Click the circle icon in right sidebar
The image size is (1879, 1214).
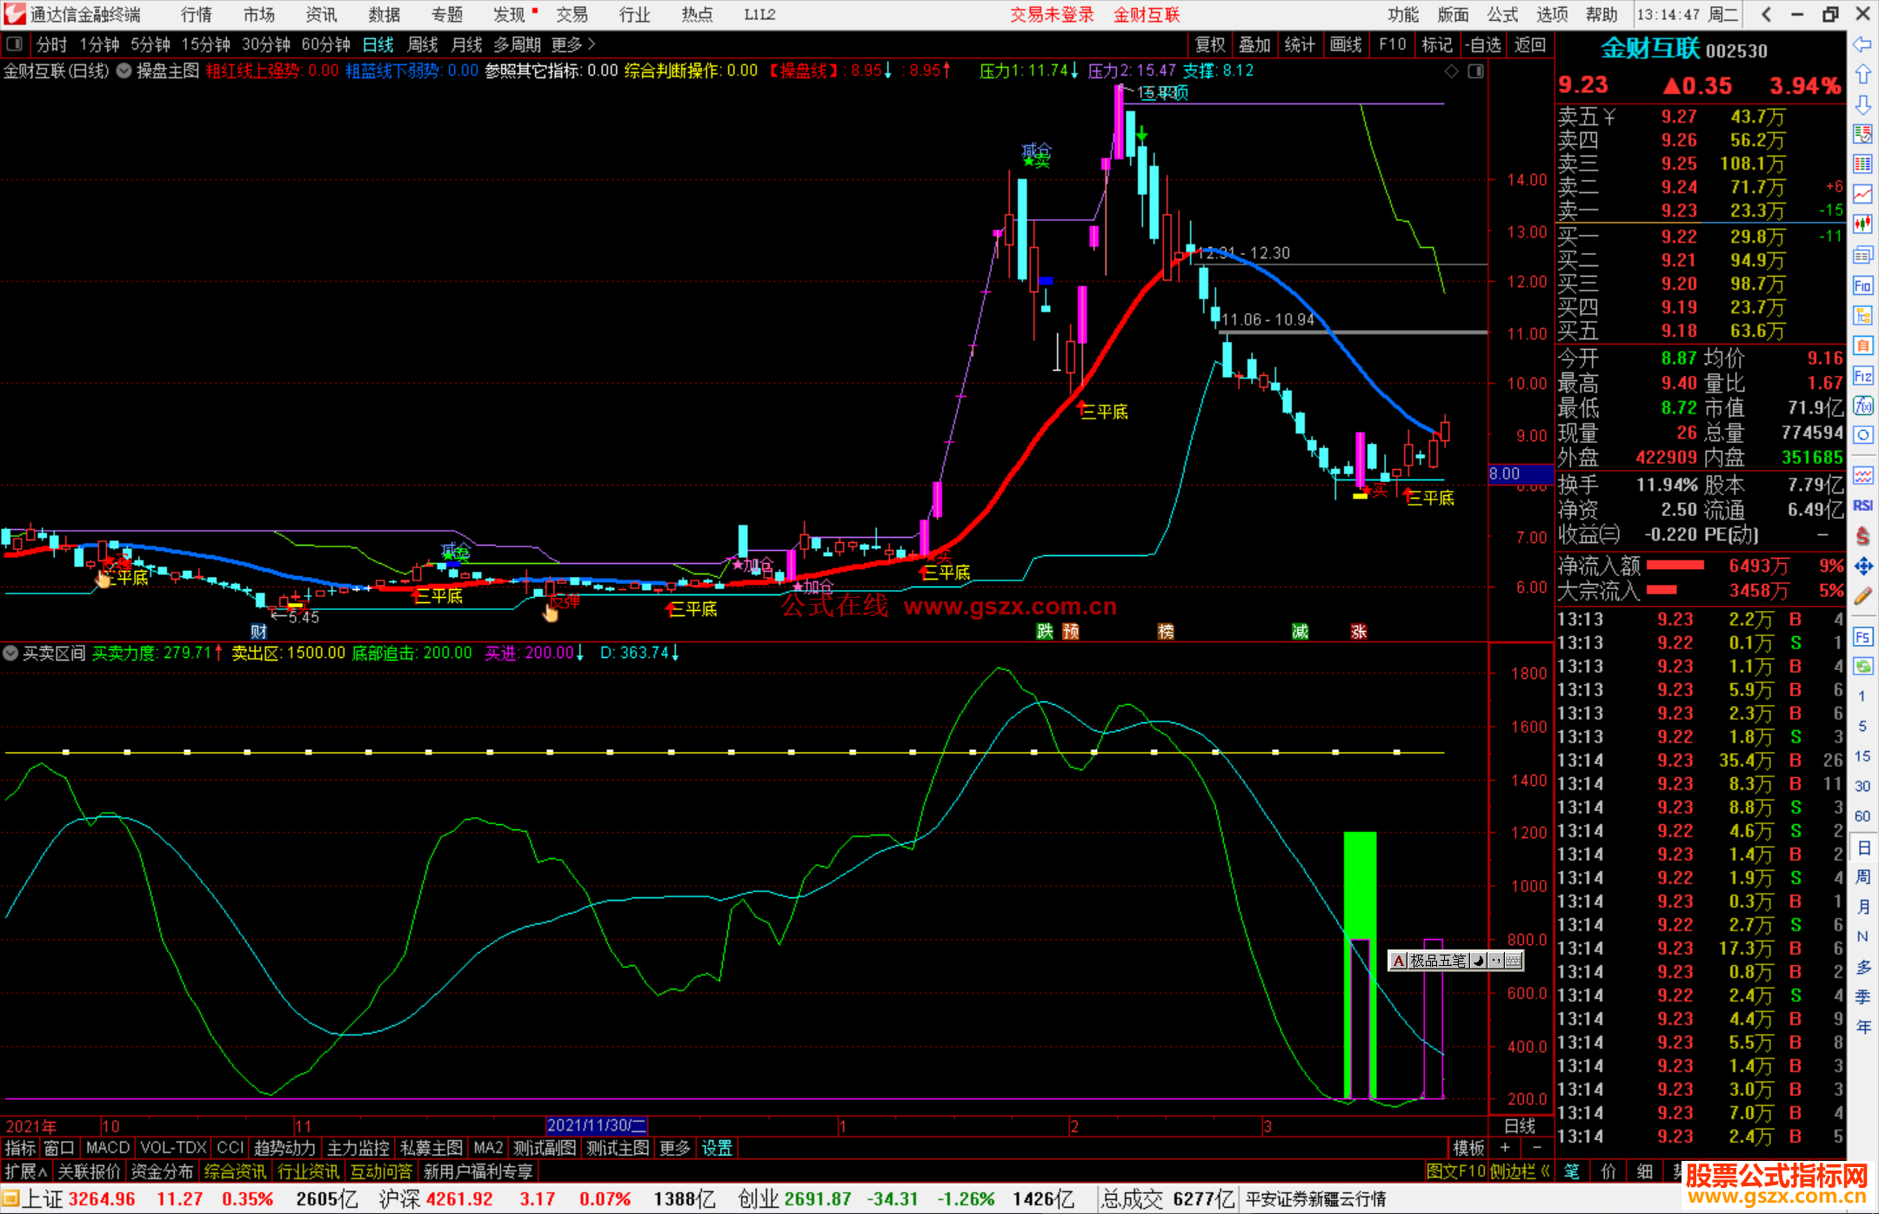(1862, 436)
